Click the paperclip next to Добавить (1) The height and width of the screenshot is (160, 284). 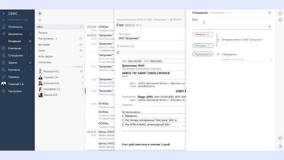(118, 46)
